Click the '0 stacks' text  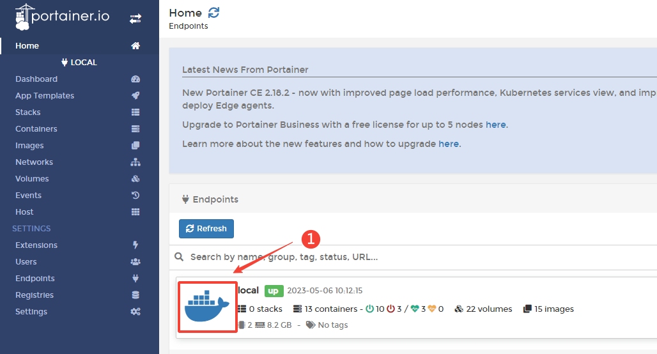(266, 309)
